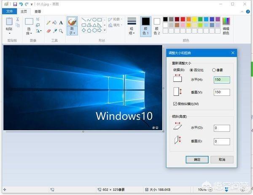Select the Fill with color bucket tool
The width and height of the screenshot is (253, 195).
55,23
